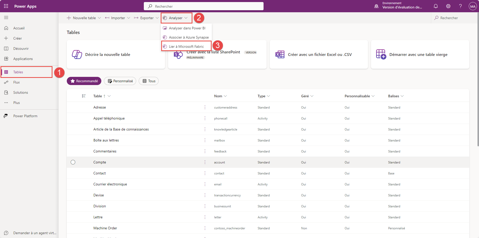The height and width of the screenshot is (238, 479).
Task: Collapse the left navigation hamburger menu
Action: [6, 18]
